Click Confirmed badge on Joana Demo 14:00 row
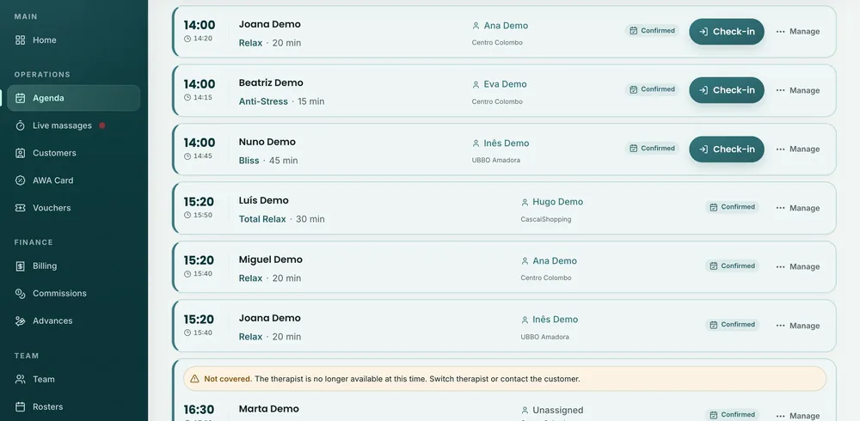The height and width of the screenshot is (421, 860). click(652, 31)
